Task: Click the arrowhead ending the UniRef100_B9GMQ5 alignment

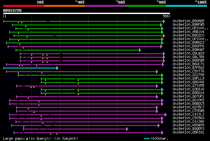Action: 164,21
